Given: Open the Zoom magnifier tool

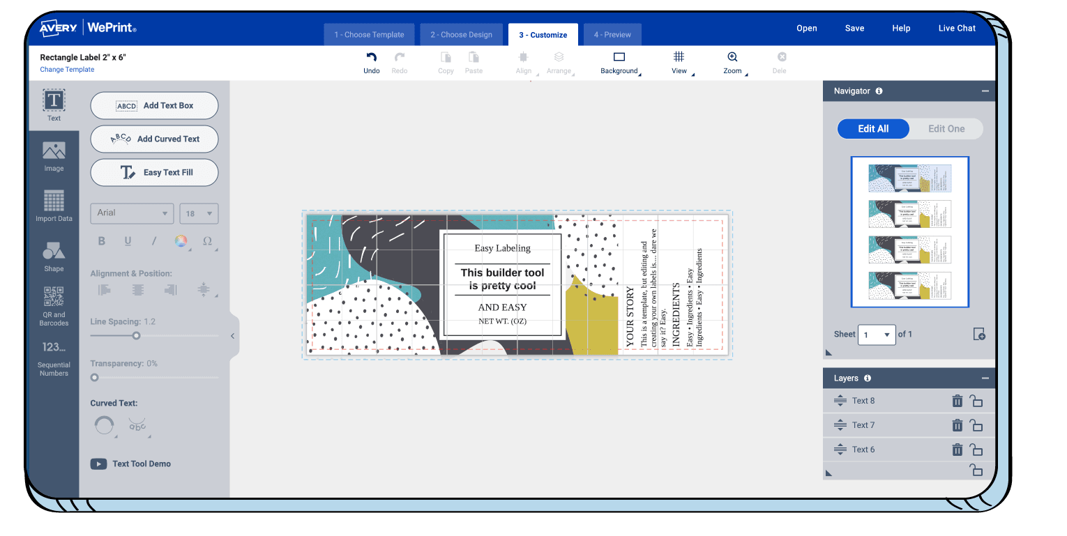Looking at the screenshot, I should click(x=732, y=58).
